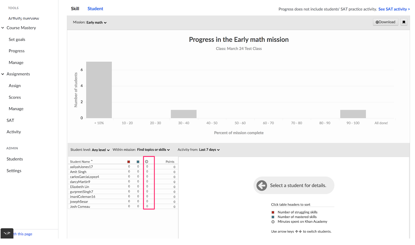Open Set goals in sidebar
This screenshot has height=245, width=415.
pyautogui.click(x=17, y=39)
